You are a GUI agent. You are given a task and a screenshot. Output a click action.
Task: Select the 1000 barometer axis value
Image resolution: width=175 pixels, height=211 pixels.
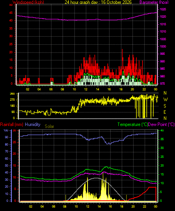click(x=163, y=46)
